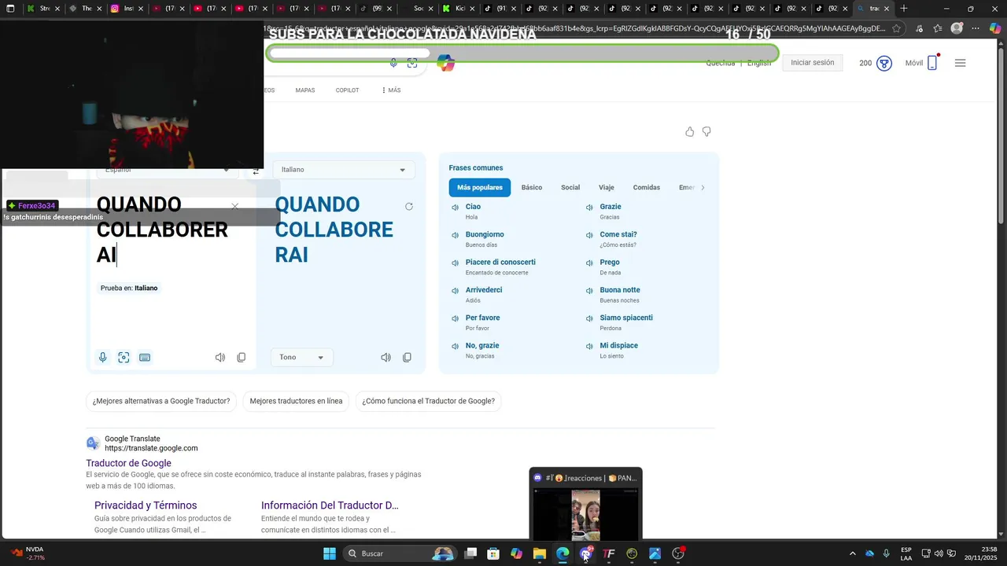Select the Viaje phrases tab
Screen dimensions: 1007x566
point(607,188)
